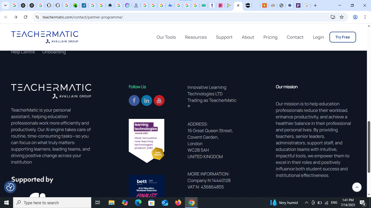Click in the address bar URL field

[185, 17]
